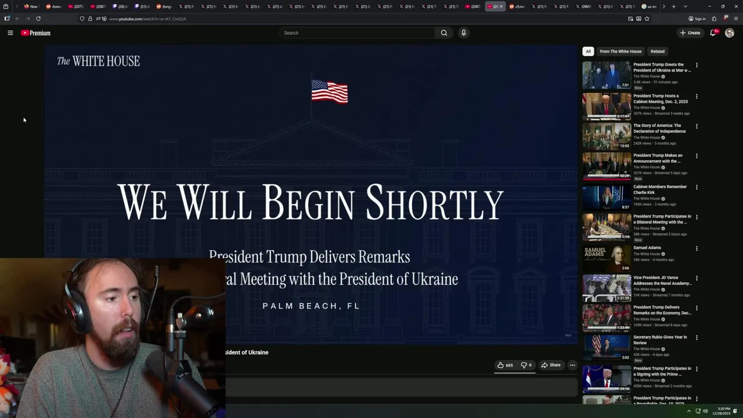Start voice search with the microphone icon
Viewport: 743px width, 418px height.
pos(463,33)
